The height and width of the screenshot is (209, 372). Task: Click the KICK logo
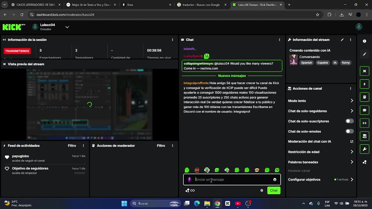coord(14,27)
